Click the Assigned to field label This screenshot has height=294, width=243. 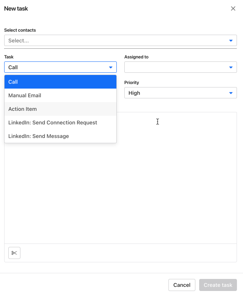pyautogui.click(x=136, y=57)
